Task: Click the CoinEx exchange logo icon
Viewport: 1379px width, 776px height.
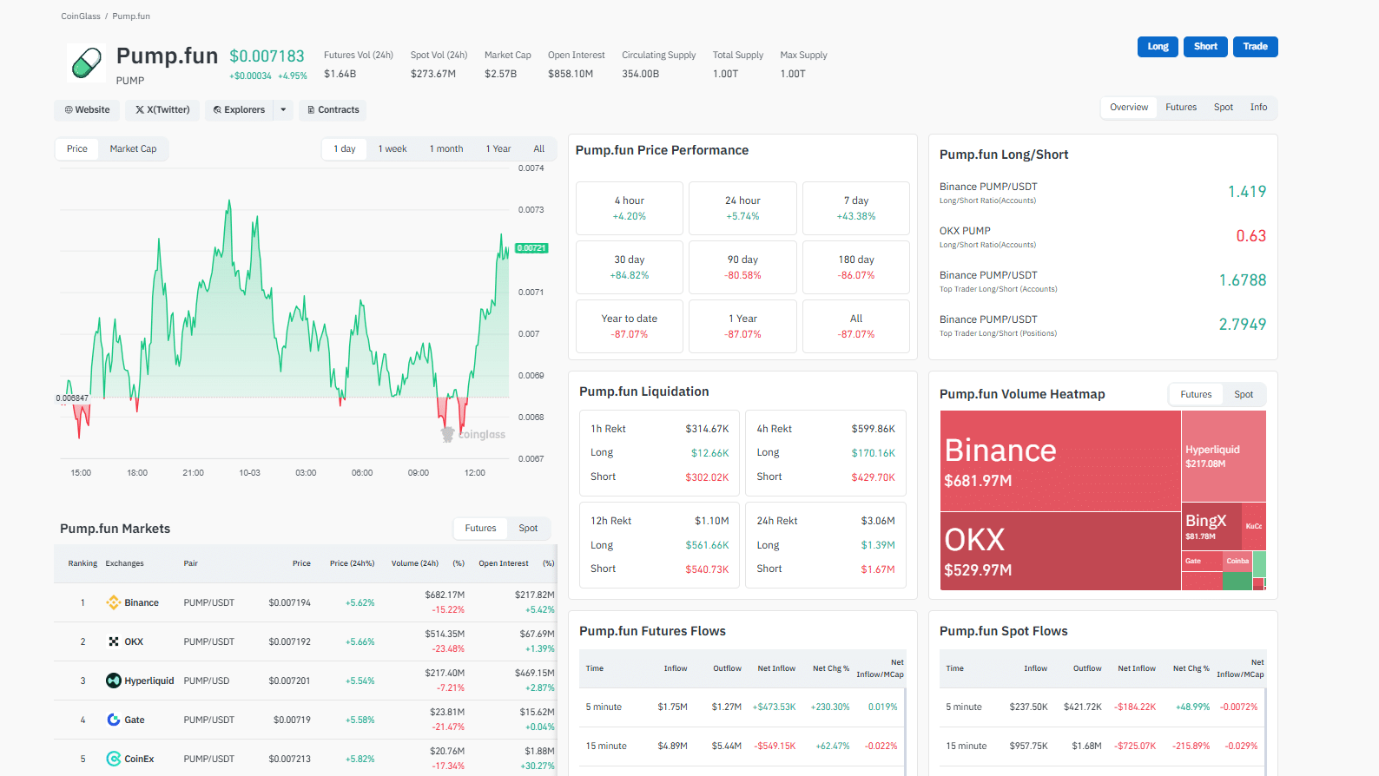Action: pos(113,759)
